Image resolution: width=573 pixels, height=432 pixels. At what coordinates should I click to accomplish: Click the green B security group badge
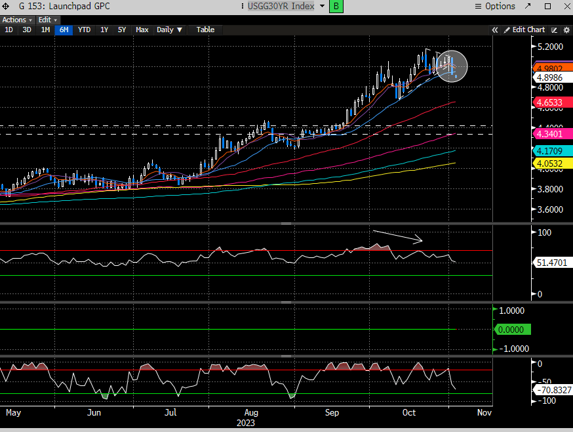click(x=336, y=6)
